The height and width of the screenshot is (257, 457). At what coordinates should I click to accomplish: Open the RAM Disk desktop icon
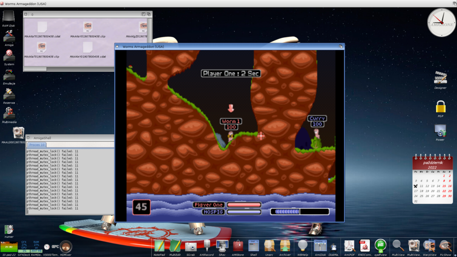click(8, 17)
